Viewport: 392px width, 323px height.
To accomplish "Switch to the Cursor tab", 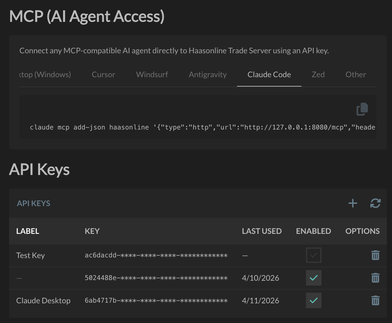I will pyautogui.click(x=103, y=74).
